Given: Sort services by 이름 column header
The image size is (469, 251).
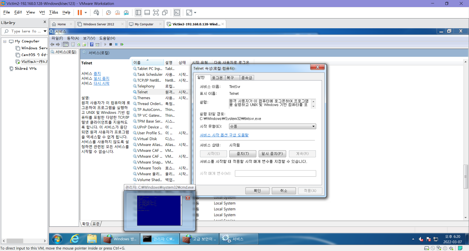Looking at the screenshot, I should click(148, 63).
